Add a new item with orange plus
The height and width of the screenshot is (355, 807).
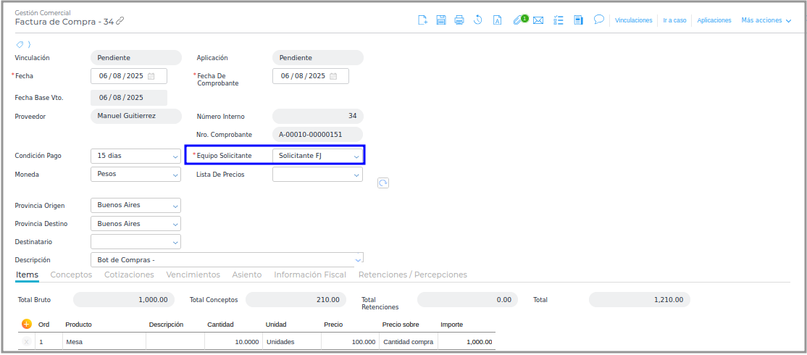click(x=27, y=324)
